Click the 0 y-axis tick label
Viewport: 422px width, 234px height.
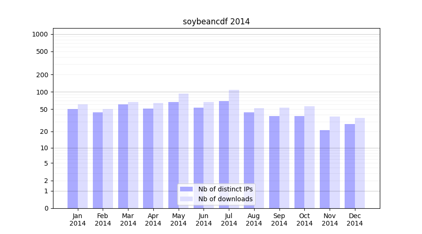click(46, 208)
